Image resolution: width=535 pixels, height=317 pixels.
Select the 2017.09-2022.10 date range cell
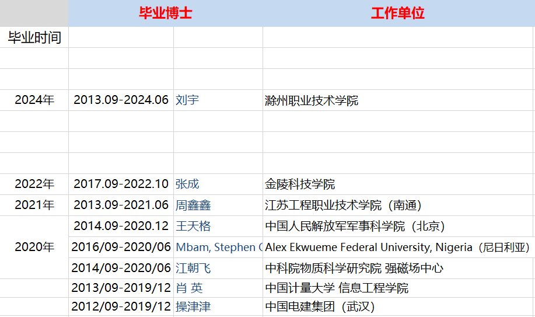tap(121, 184)
